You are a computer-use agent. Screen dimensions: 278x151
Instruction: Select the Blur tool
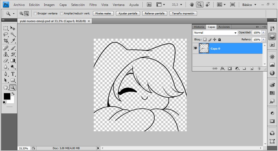click(6, 67)
